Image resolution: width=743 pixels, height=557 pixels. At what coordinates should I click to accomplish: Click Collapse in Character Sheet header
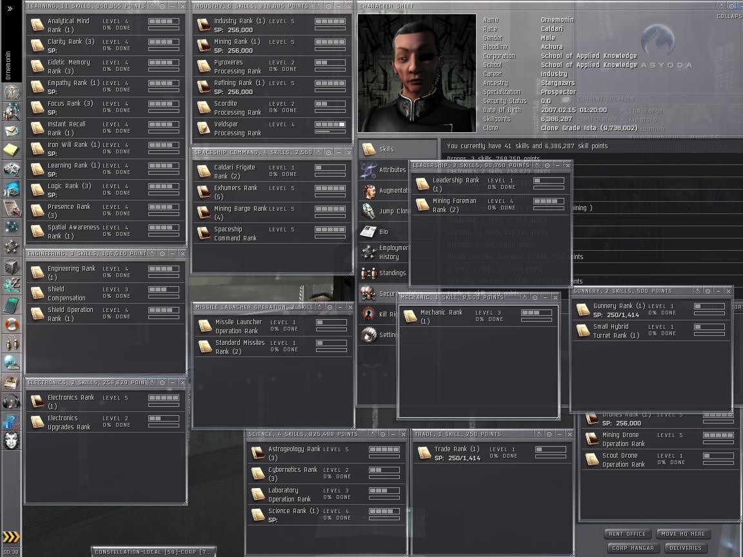(729, 16)
